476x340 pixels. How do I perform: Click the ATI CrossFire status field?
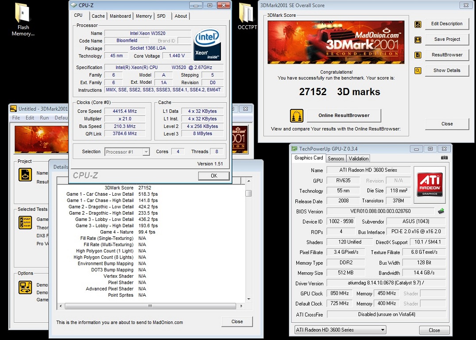click(x=387, y=314)
